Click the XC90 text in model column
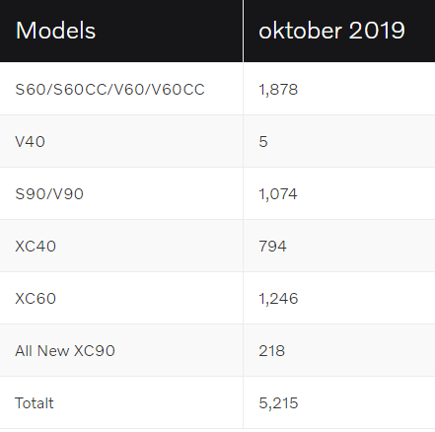Viewport: 435px width, 432px height. (95, 351)
